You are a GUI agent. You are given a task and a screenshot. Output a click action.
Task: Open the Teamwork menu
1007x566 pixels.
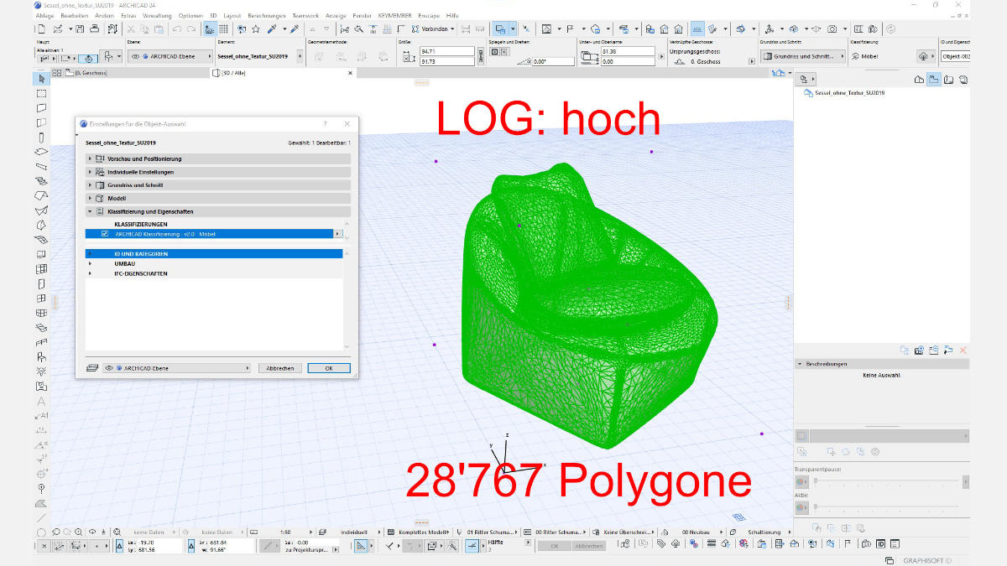coord(305,15)
